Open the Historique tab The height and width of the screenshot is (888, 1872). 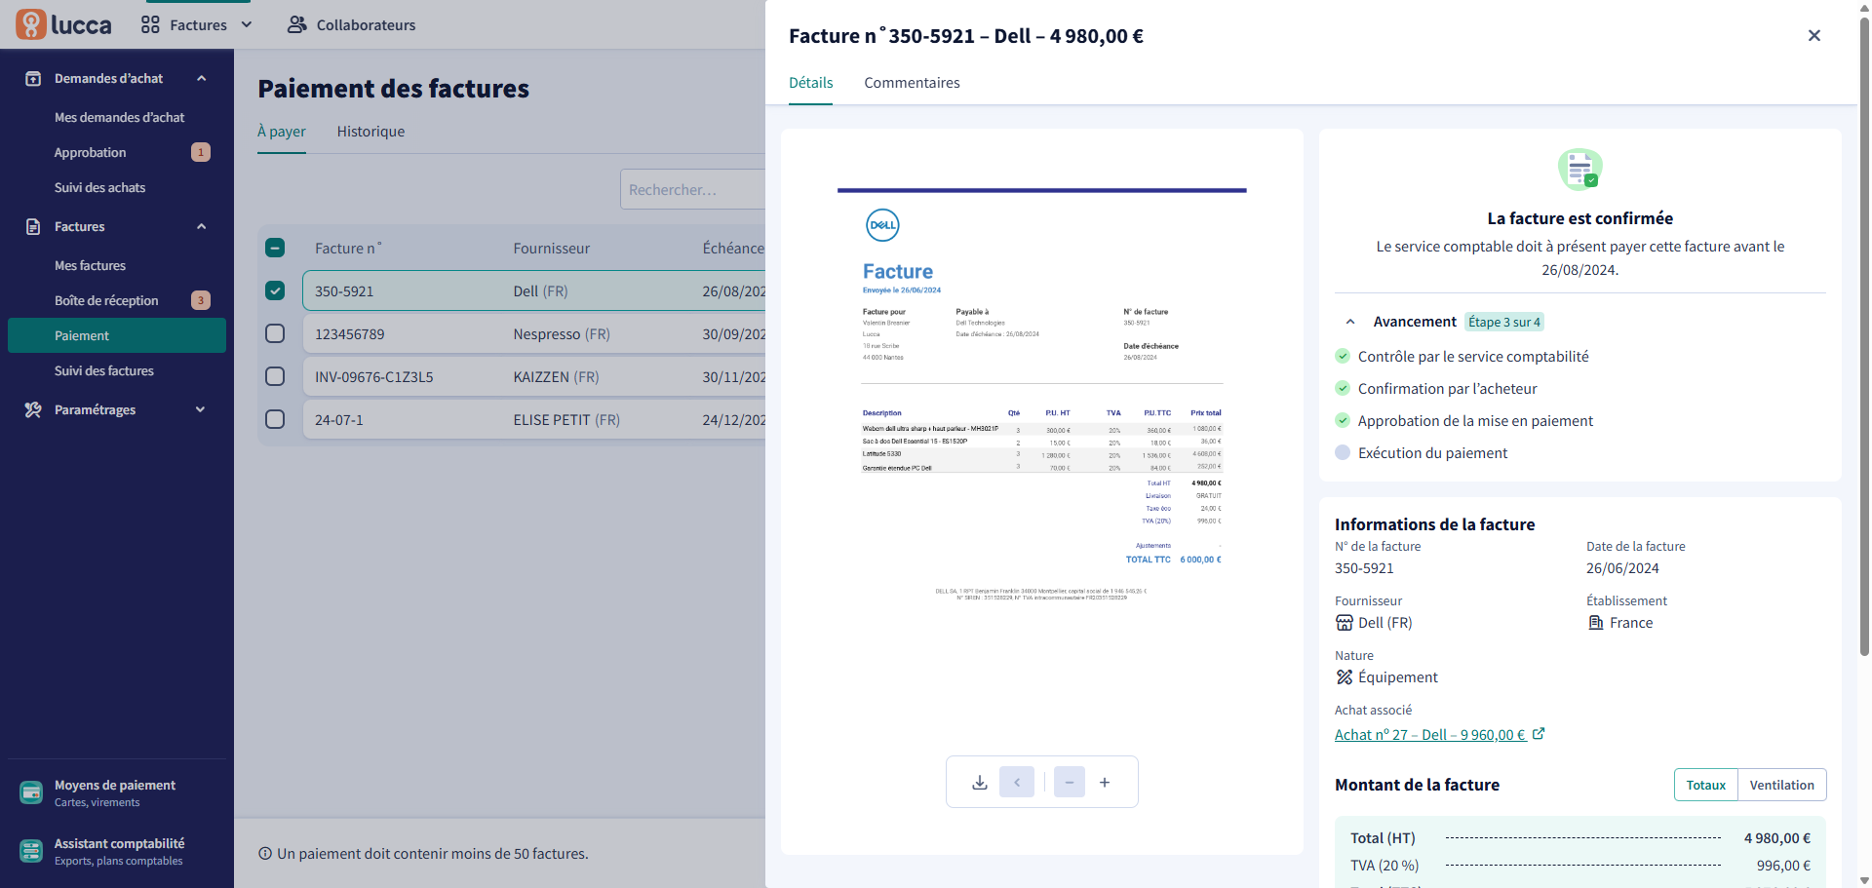tap(370, 132)
